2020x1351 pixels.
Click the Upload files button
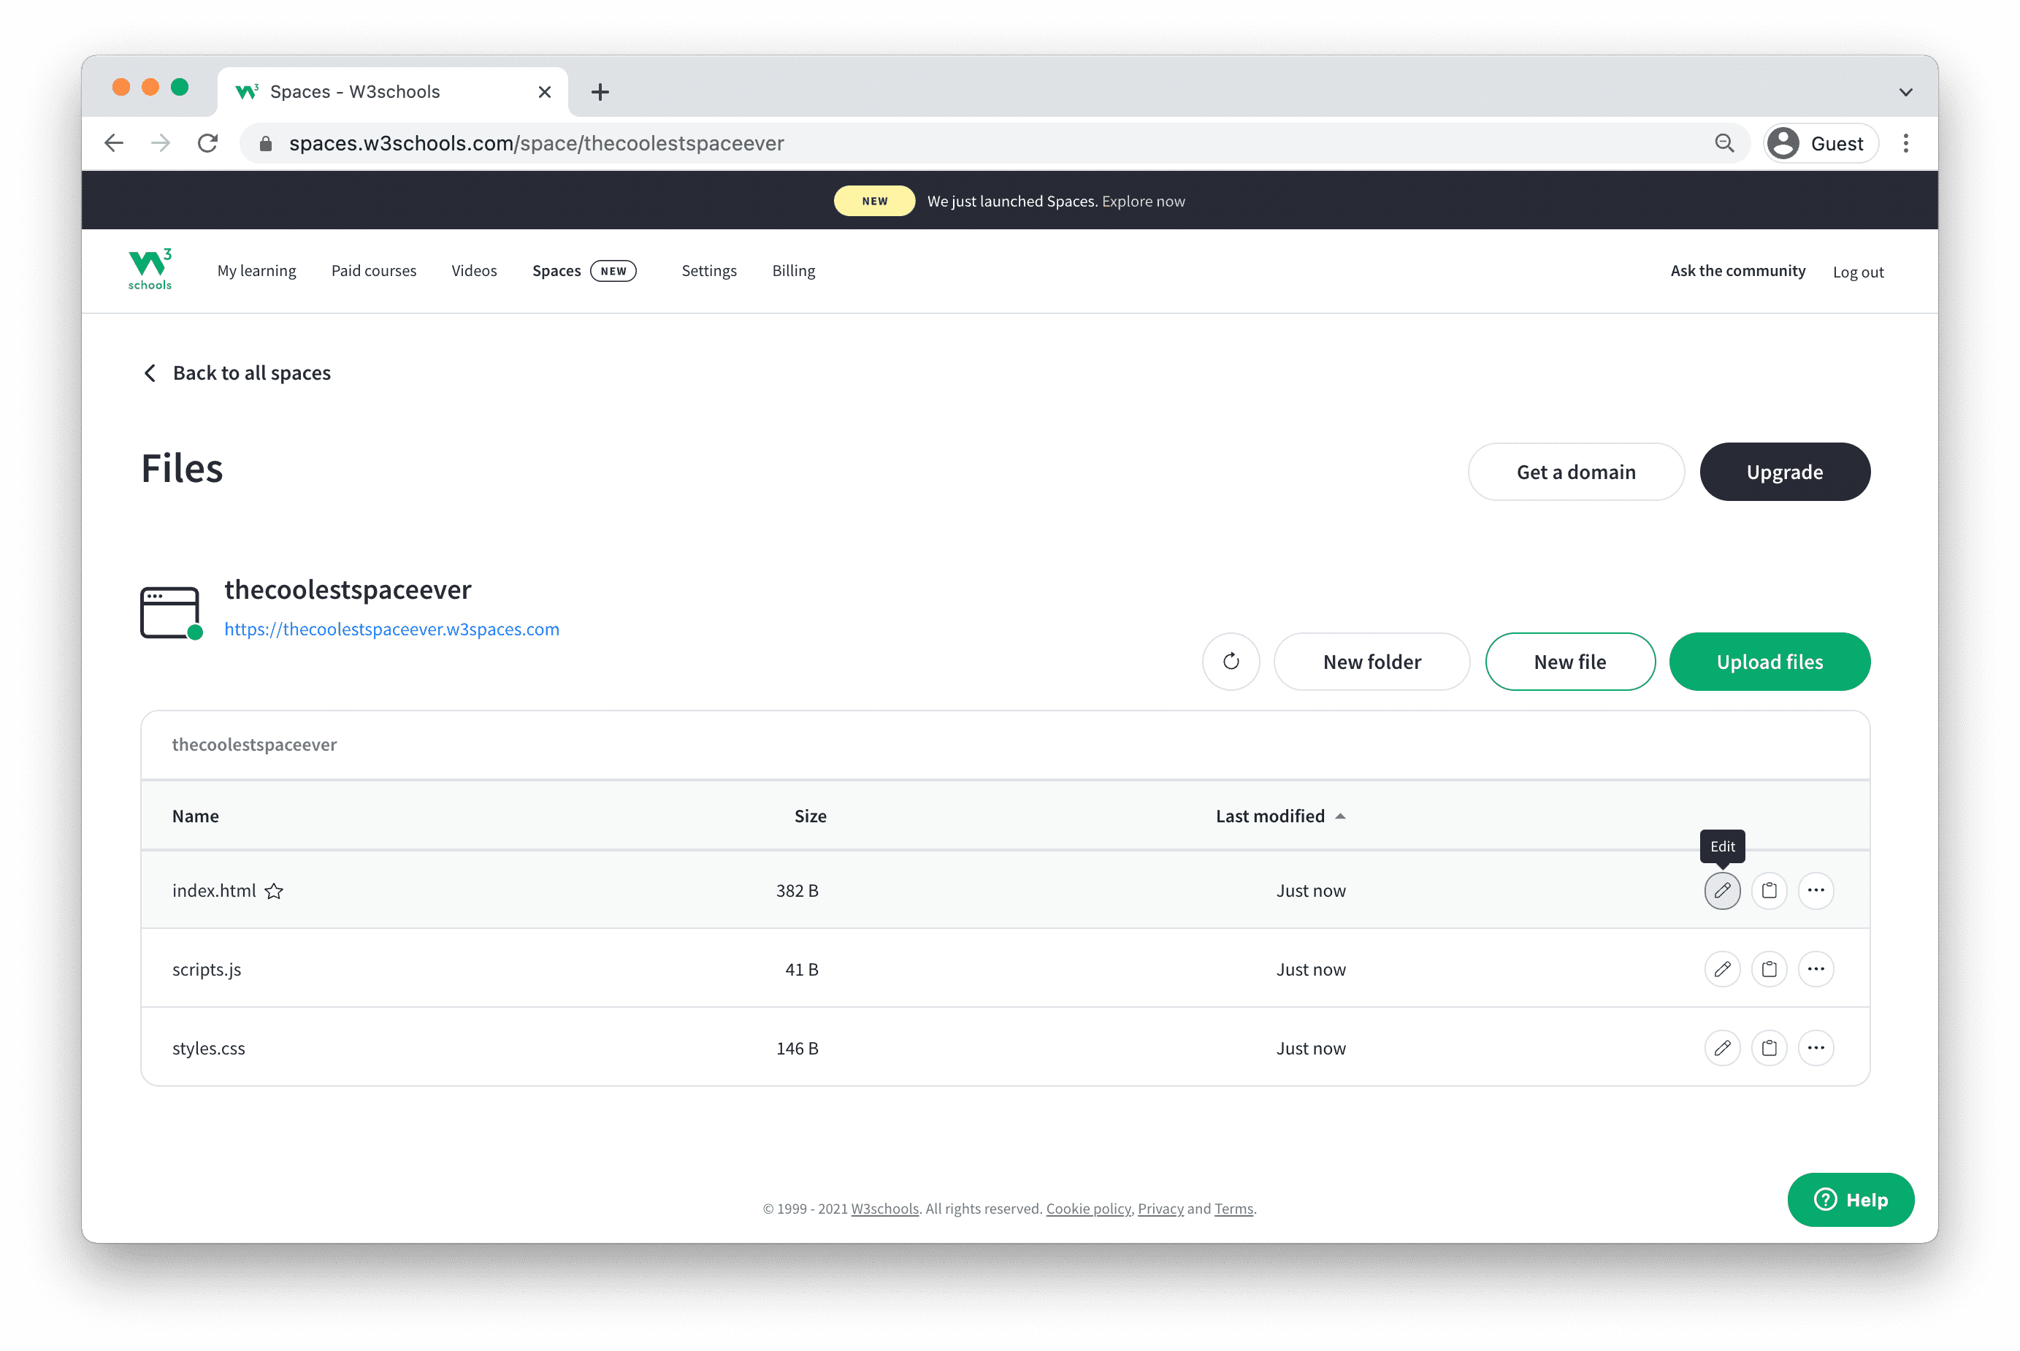click(1769, 662)
